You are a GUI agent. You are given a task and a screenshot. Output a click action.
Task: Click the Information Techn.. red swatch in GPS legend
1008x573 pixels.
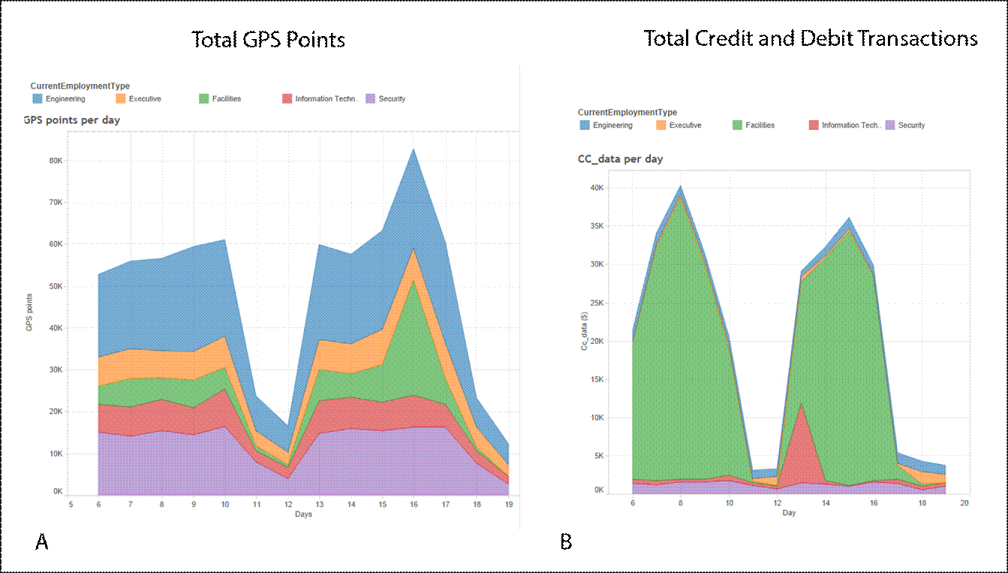pos(287,98)
